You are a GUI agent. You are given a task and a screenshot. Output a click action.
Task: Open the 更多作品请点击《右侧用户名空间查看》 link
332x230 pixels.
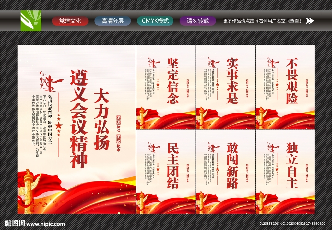263,21
